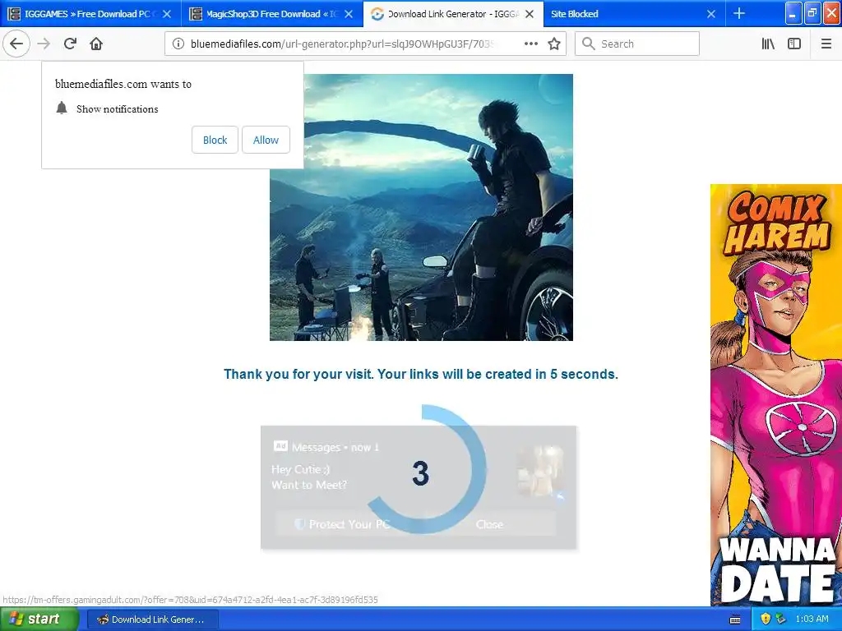
Task: Open a new tab with plus
Action: pos(739,13)
